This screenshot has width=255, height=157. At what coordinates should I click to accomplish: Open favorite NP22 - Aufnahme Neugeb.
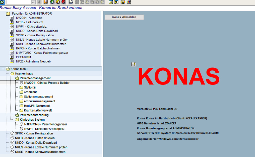[33, 61]
